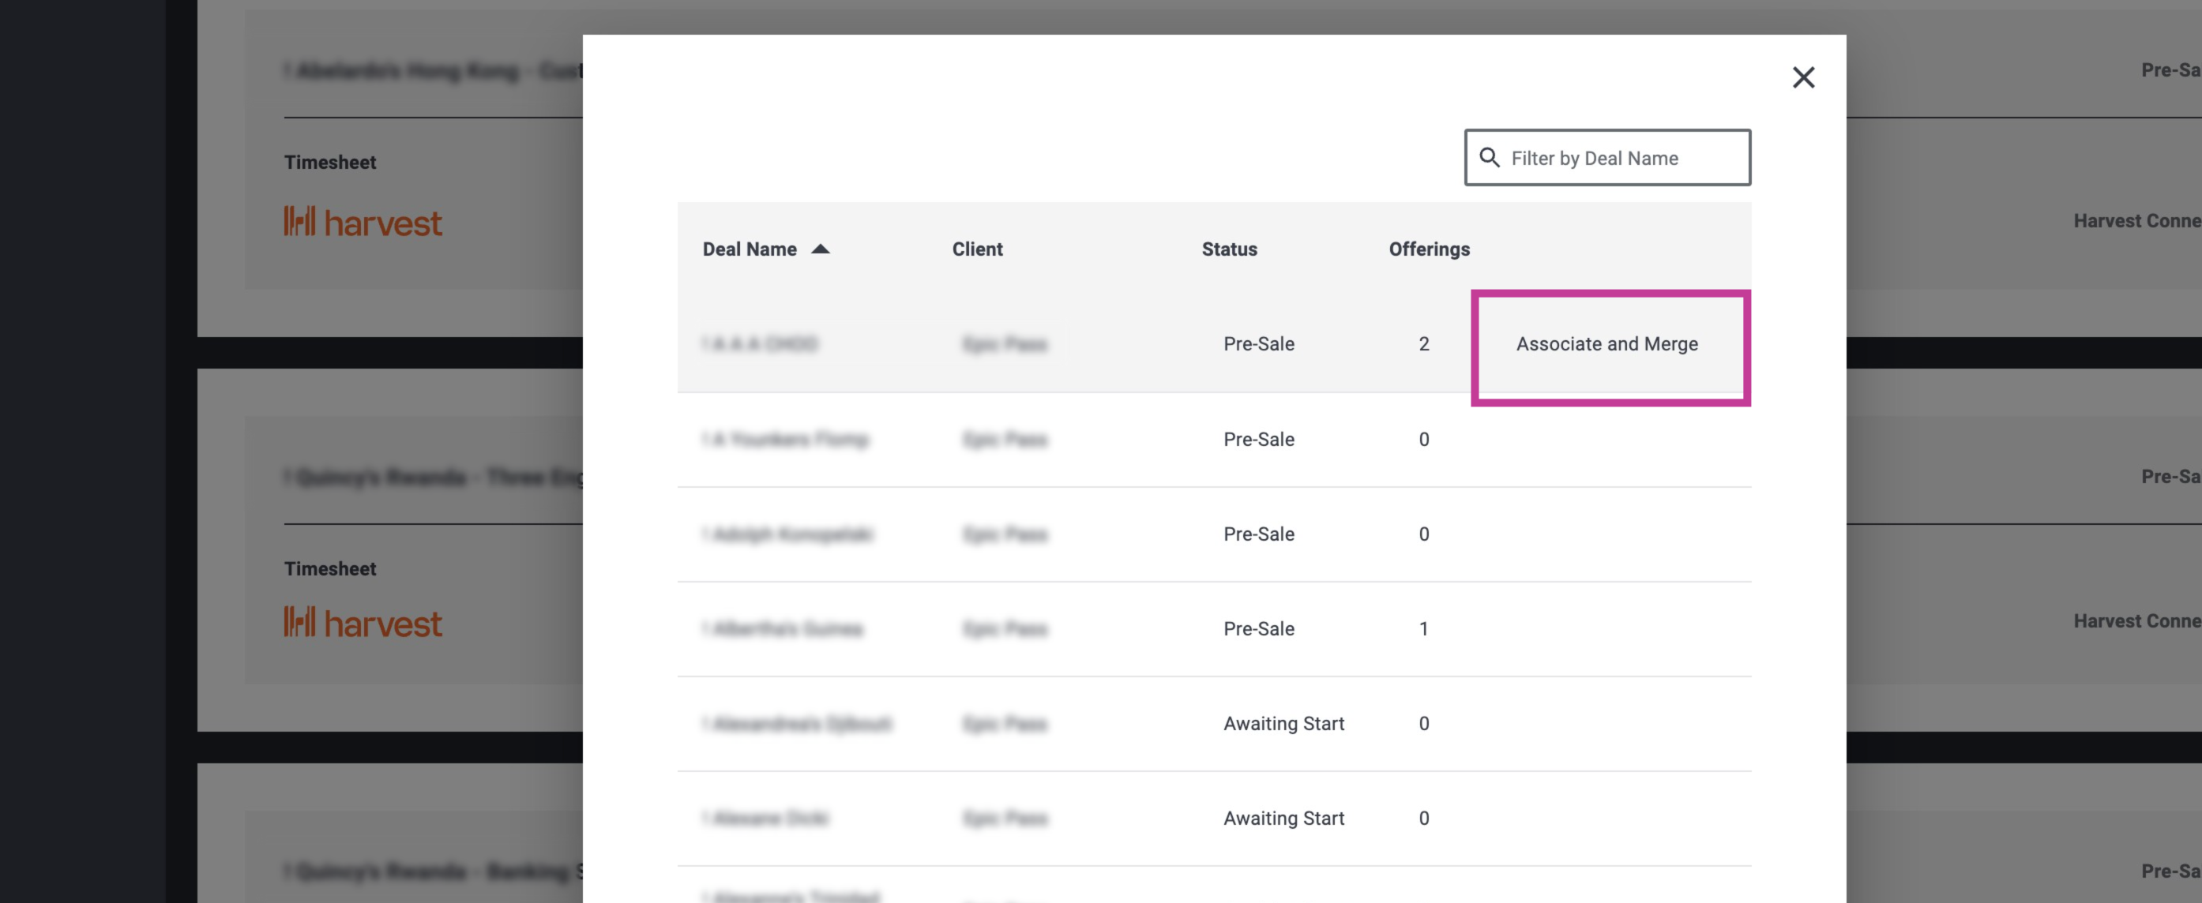Click the Timesheet label in Quincy's Rwanda Three card
This screenshot has width=2202, height=903.
click(330, 569)
